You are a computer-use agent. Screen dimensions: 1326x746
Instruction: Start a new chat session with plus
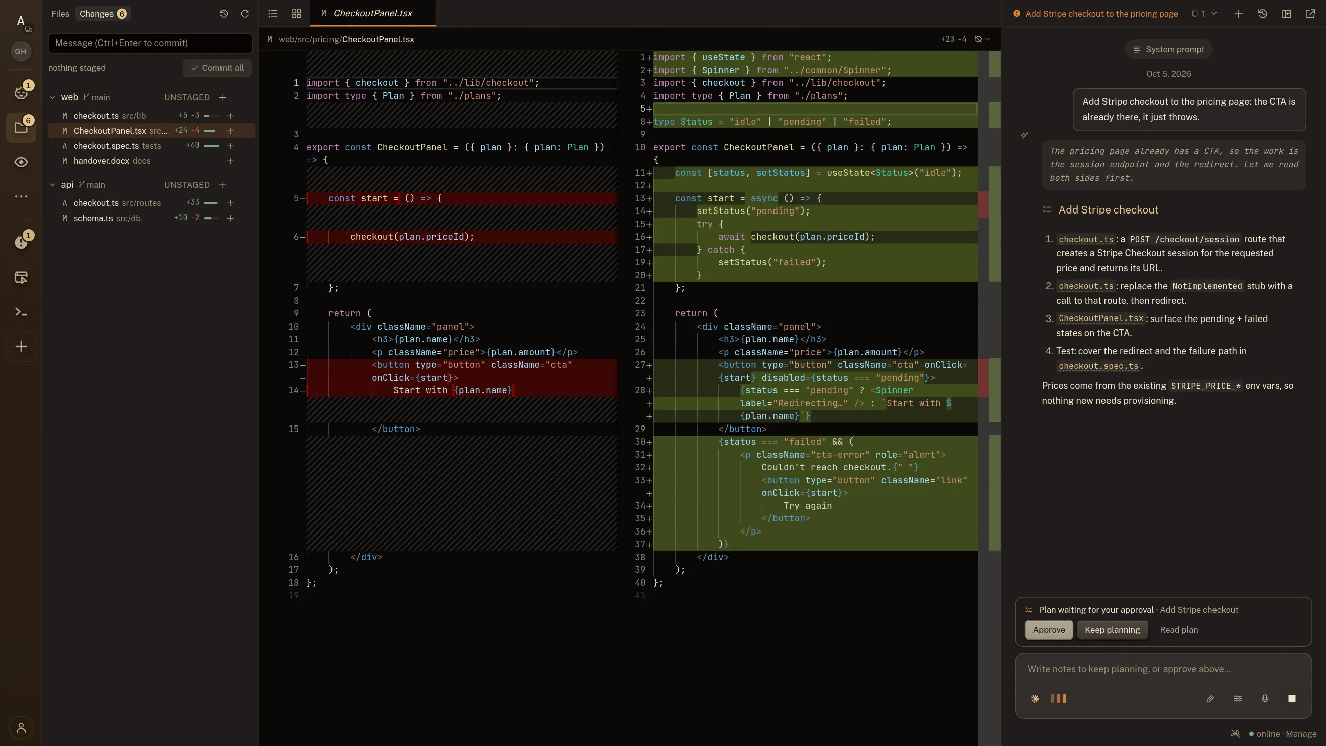click(1239, 14)
